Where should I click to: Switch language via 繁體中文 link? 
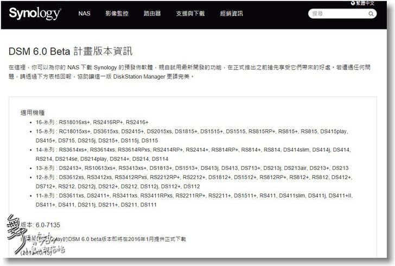[x=365, y=3]
